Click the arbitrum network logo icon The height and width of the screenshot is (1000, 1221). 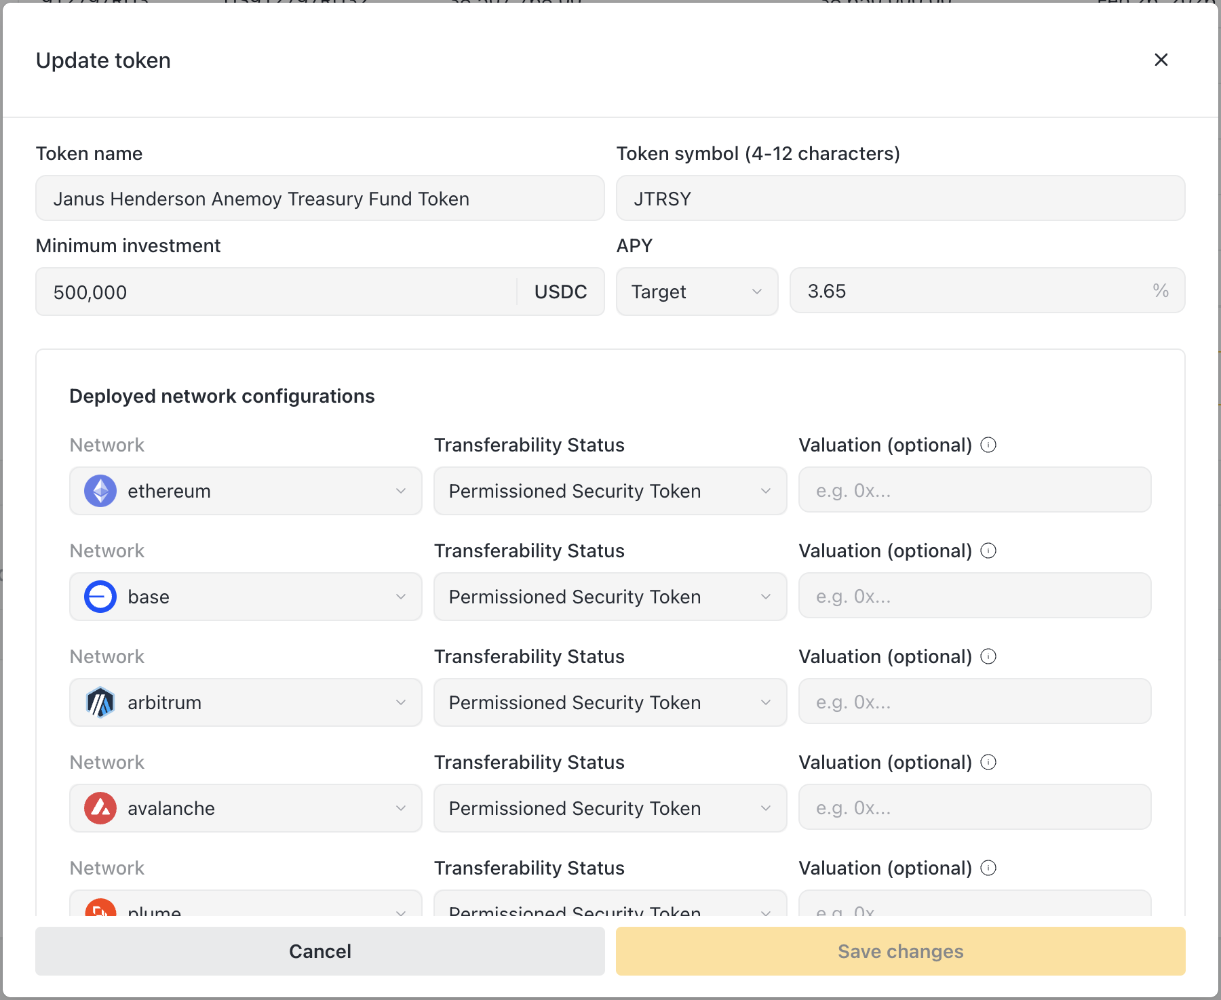[x=100, y=702]
